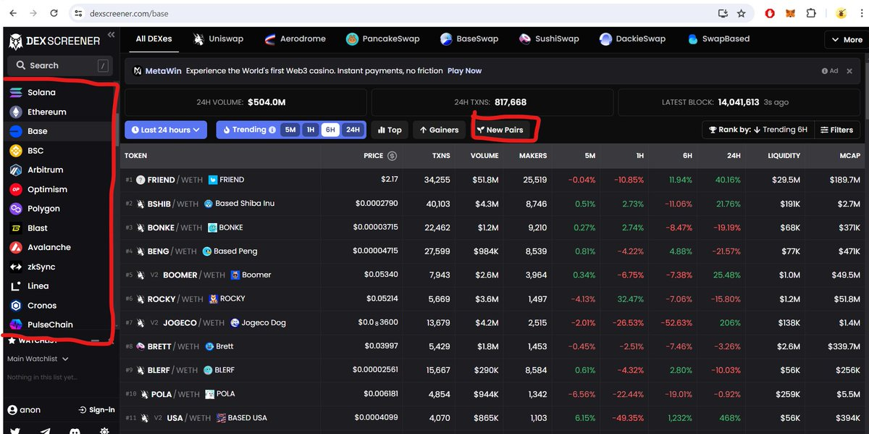Screen dimensions: 869x434
Task: Select the 5M trending timeframe
Action: [290, 130]
